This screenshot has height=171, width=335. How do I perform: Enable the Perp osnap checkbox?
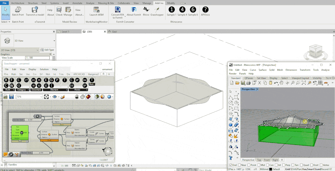click(283, 165)
